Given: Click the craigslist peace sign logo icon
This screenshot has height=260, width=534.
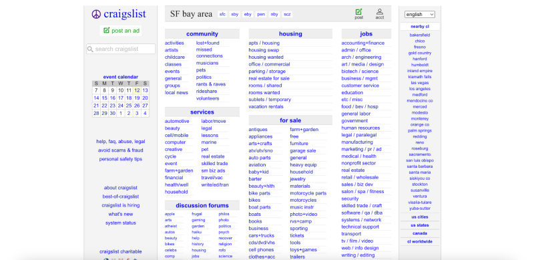Looking at the screenshot, I should coord(96,14).
